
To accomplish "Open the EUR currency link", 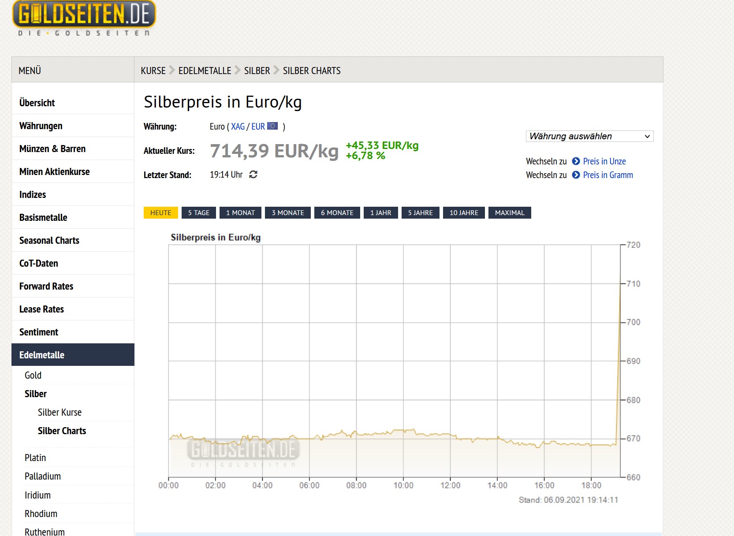I will tap(258, 127).
